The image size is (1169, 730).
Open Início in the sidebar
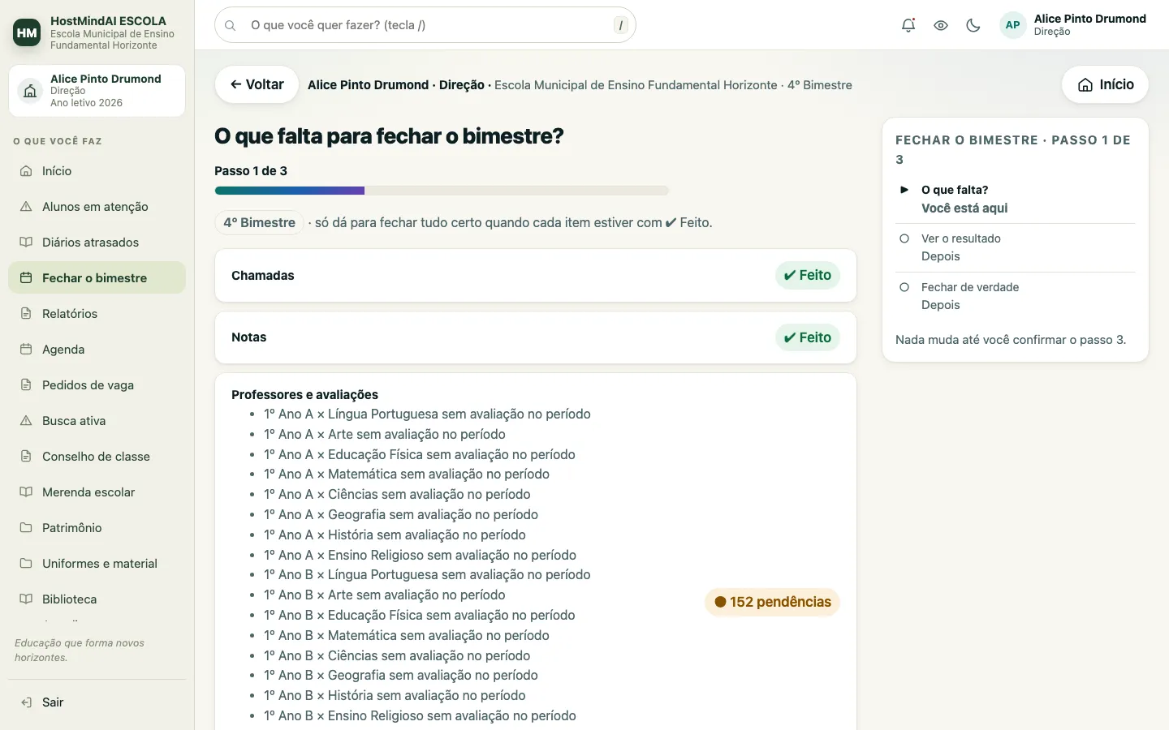coord(97,171)
